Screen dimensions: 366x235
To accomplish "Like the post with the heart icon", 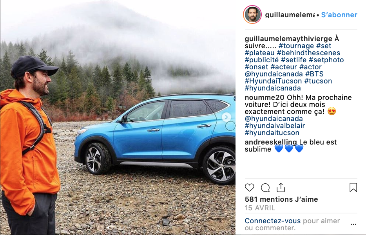I will coord(249,188).
